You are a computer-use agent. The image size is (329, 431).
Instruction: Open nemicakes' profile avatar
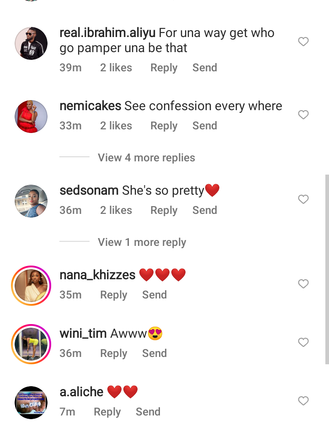[31, 117]
